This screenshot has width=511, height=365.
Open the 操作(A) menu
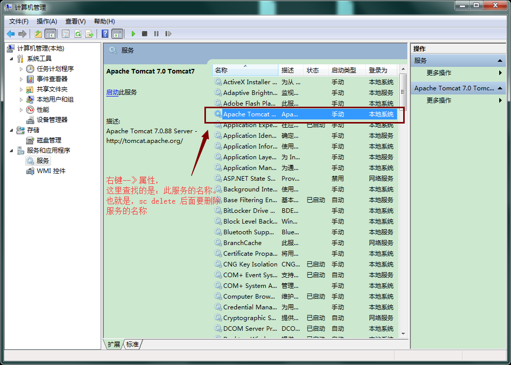click(x=47, y=21)
